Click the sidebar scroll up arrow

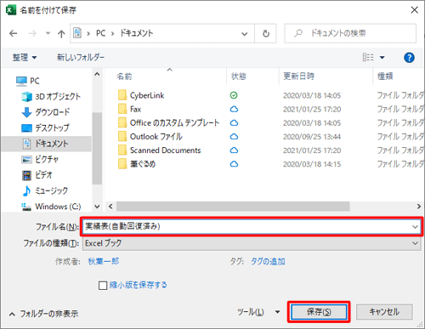(97, 75)
